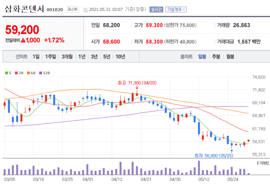Click the 61,749 price axis label

(x=259, y=129)
